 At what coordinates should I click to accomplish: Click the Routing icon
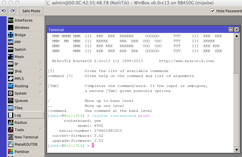pos(11,86)
